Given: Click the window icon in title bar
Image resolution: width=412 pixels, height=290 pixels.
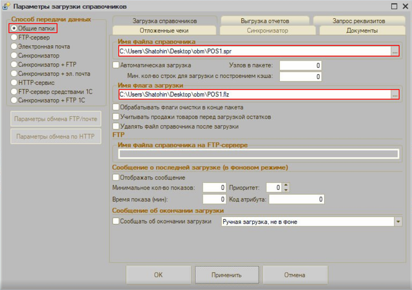Looking at the screenshot, I should pyautogui.click(x=6, y=7).
